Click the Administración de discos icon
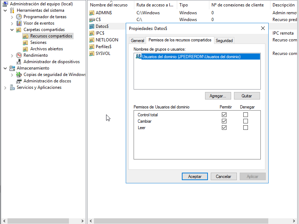The width and height of the screenshot is (299, 224). tap(19, 81)
